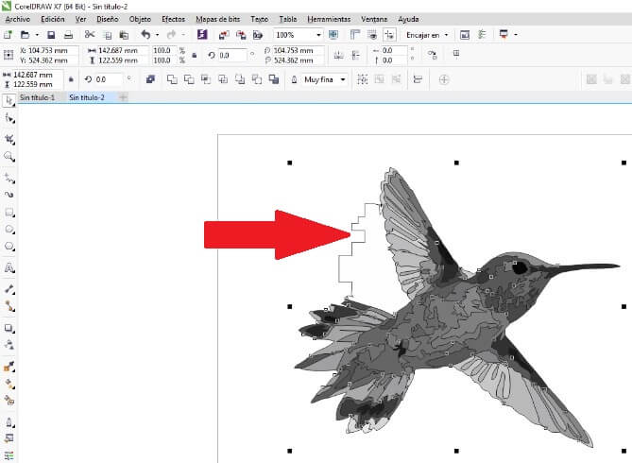Expand the Open file dropdown arrow
The height and width of the screenshot is (463, 632).
(37, 35)
